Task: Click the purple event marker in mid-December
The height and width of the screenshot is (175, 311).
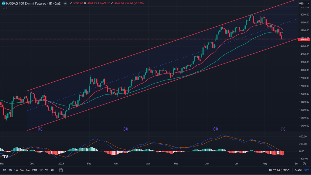Action: click(40, 129)
